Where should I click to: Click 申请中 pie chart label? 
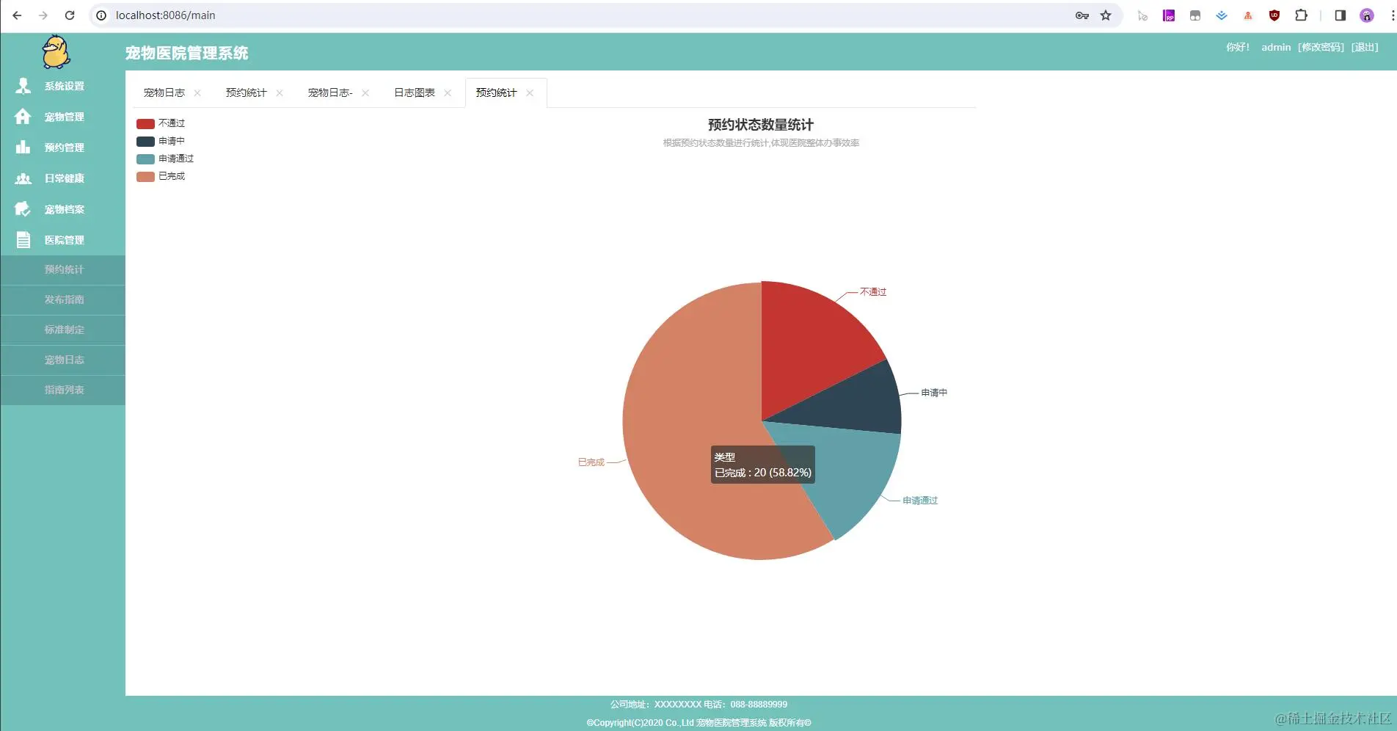coord(934,393)
